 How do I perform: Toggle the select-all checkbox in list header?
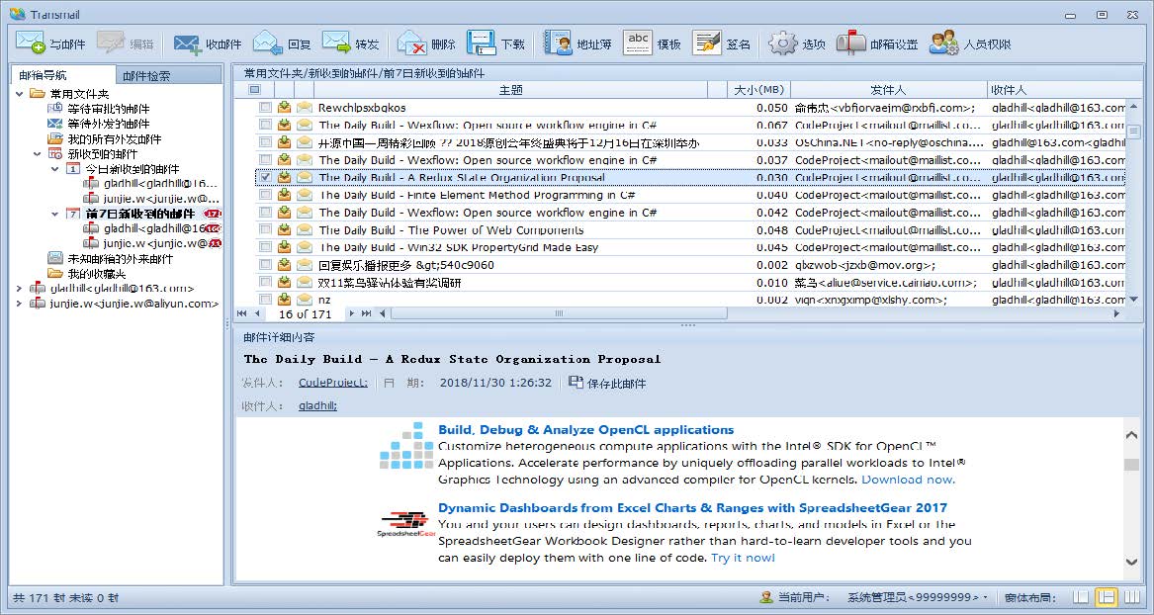pos(254,90)
